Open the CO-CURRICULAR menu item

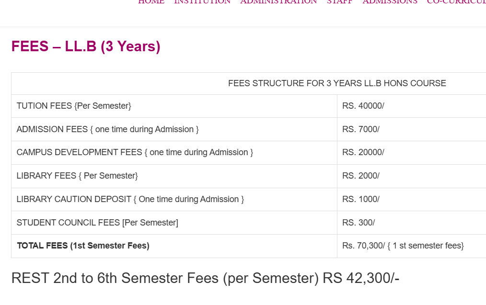click(456, 2)
